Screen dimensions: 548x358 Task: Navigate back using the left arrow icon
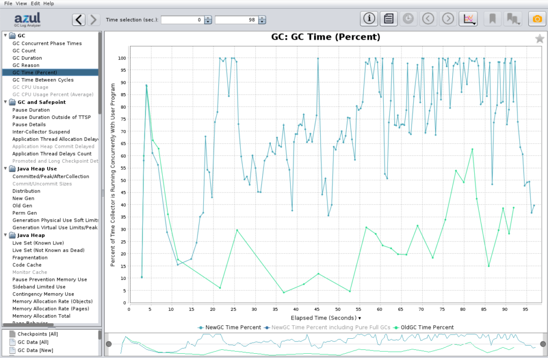coord(78,19)
